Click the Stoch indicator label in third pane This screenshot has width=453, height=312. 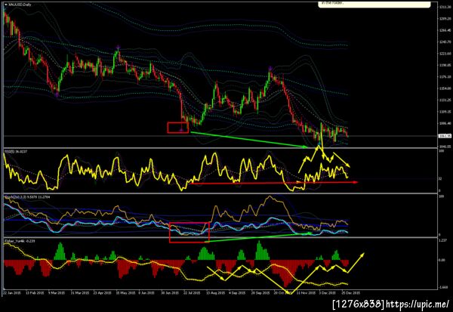tap(27, 197)
